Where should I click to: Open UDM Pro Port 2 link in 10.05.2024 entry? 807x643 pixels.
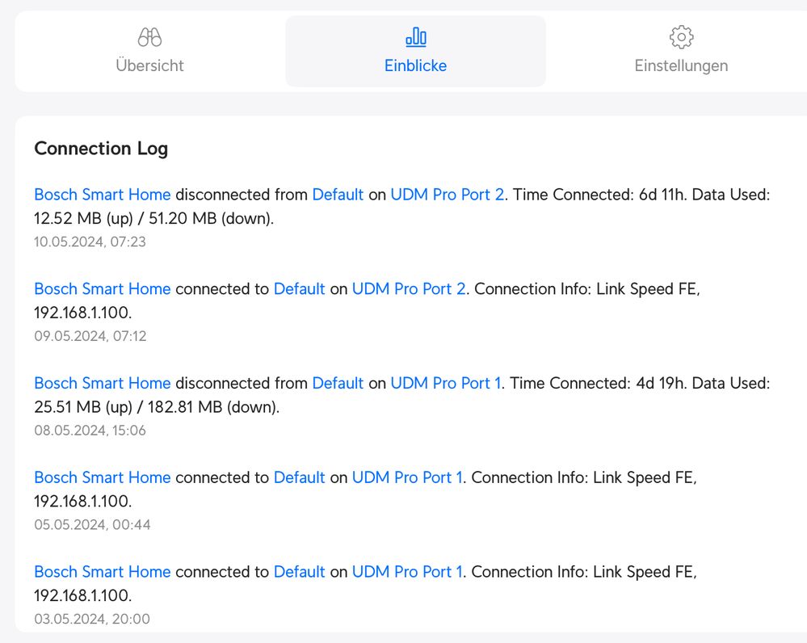pyautogui.click(x=447, y=195)
